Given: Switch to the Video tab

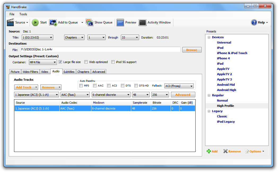Looking at the screenshot, I should click(x=45, y=71).
